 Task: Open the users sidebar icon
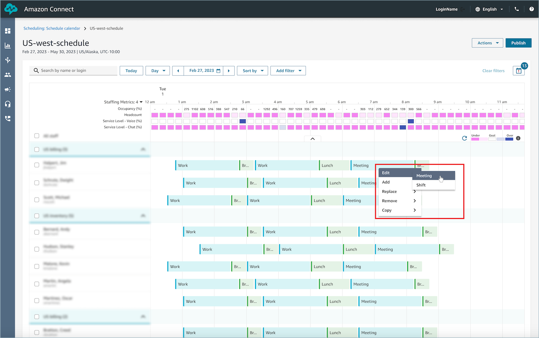[x=8, y=75]
